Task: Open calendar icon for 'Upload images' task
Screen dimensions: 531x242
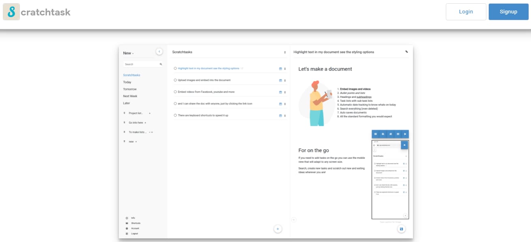Action: click(280, 80)
